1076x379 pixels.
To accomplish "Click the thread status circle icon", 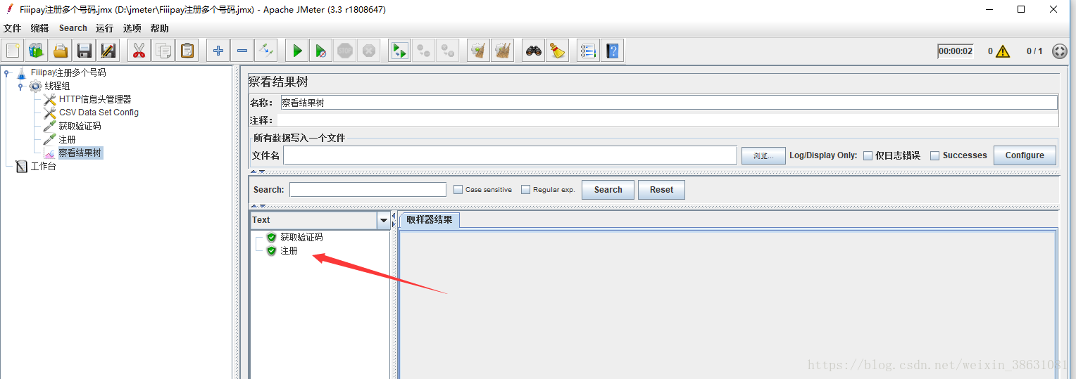I will click(1059, 51).
